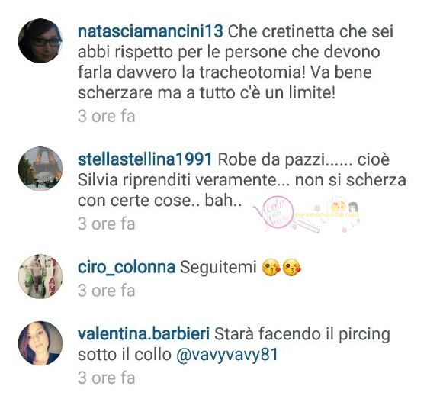Click '3 ore fa' under natasciamancini13 comment

click(x=107, y=116)
